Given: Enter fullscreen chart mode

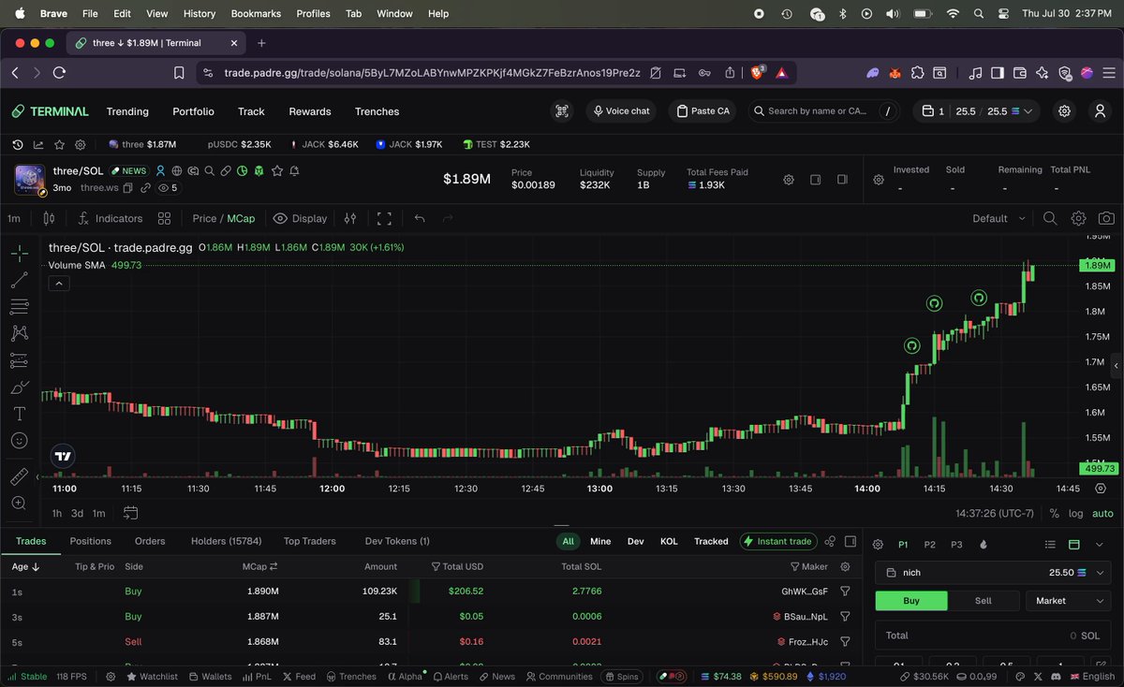Looking at the screenshot, I should [384, 218].
